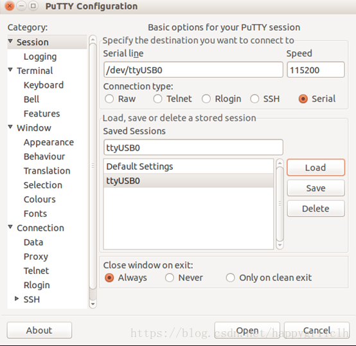
Task: Collapse the Session category triangle
Action: point(10,41)
